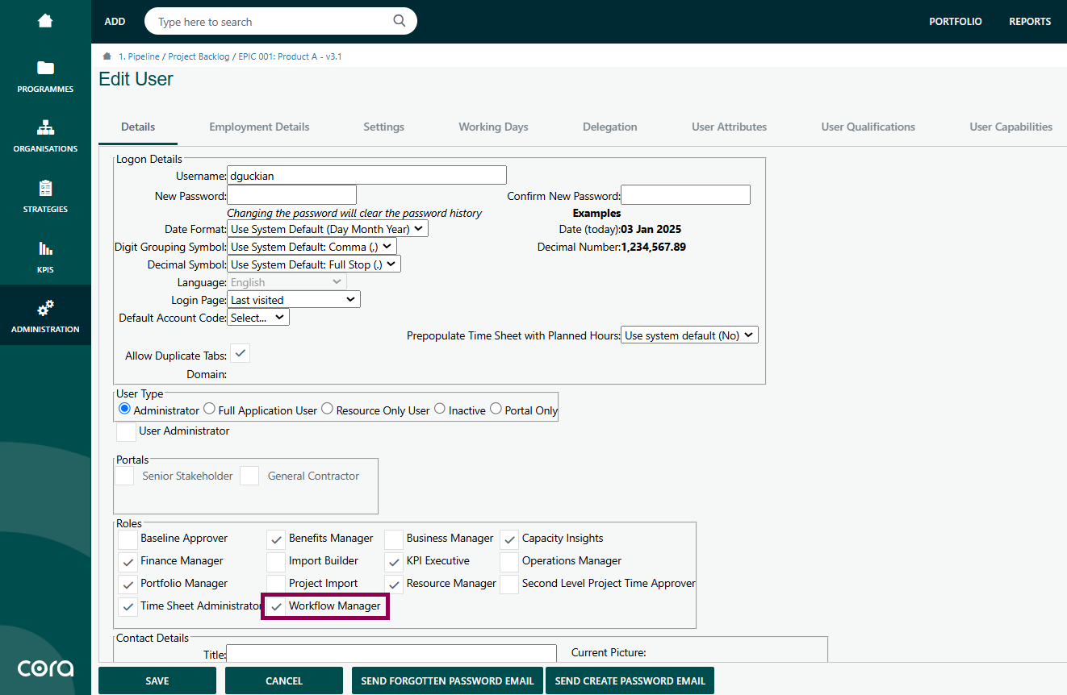Click the Cora logo
Screen dimensions: 1067x695
[45, 668]
